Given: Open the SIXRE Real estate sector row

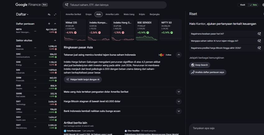Looking at the screenshot, I should coord(36,95).
